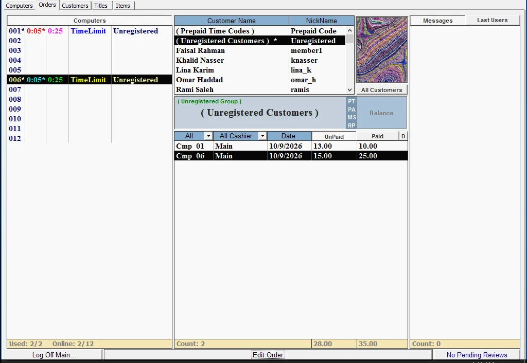
Task: Select customer Lina Karim
Action: 260,70
